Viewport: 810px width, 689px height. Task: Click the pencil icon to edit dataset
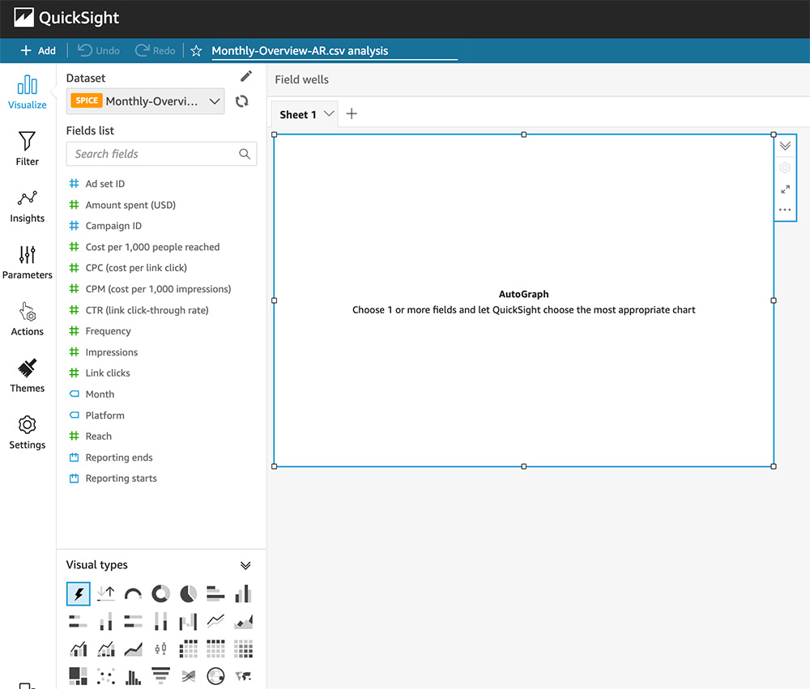click(x=246, y=76)
